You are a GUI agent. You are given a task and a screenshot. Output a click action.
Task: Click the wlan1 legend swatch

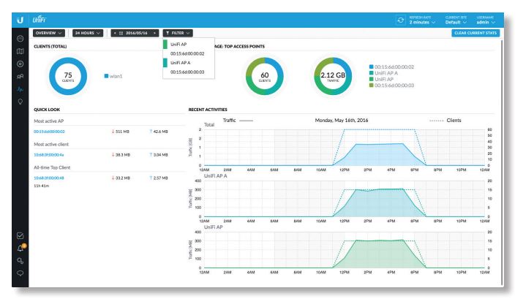(106, 76)
